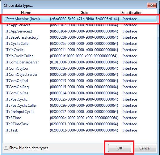Image resolution: width=160 pixels, height=155 pixels.
Task: Click GUID {0300001e-0000-0000-e000-000000000064}
Action: tap(84, 44)
